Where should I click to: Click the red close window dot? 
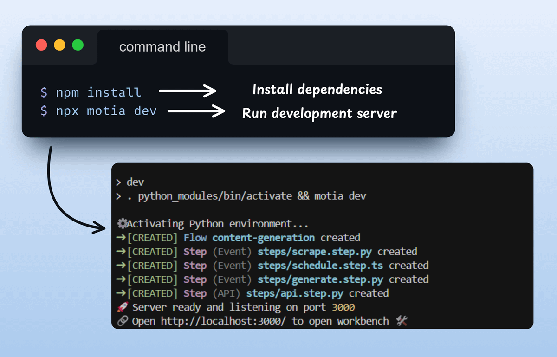point(42,45)
